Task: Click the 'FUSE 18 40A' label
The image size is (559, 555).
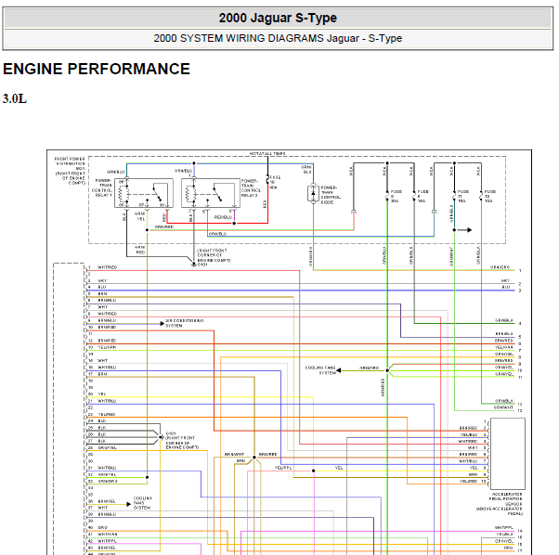Action: (275, 182)
